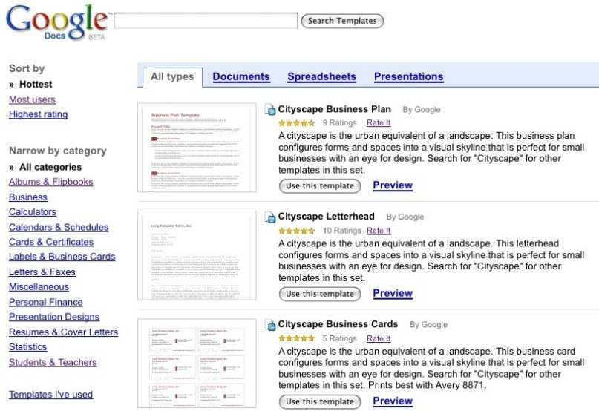Click document icon beside Cityscape Letterhead
Screen dimensions: 599x411
point(270,217)
